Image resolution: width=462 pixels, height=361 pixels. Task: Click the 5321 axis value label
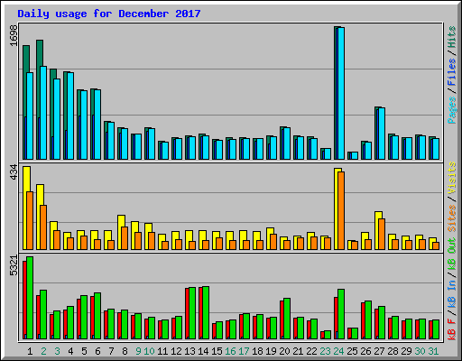pyautogui.click(x=14, y=265)
